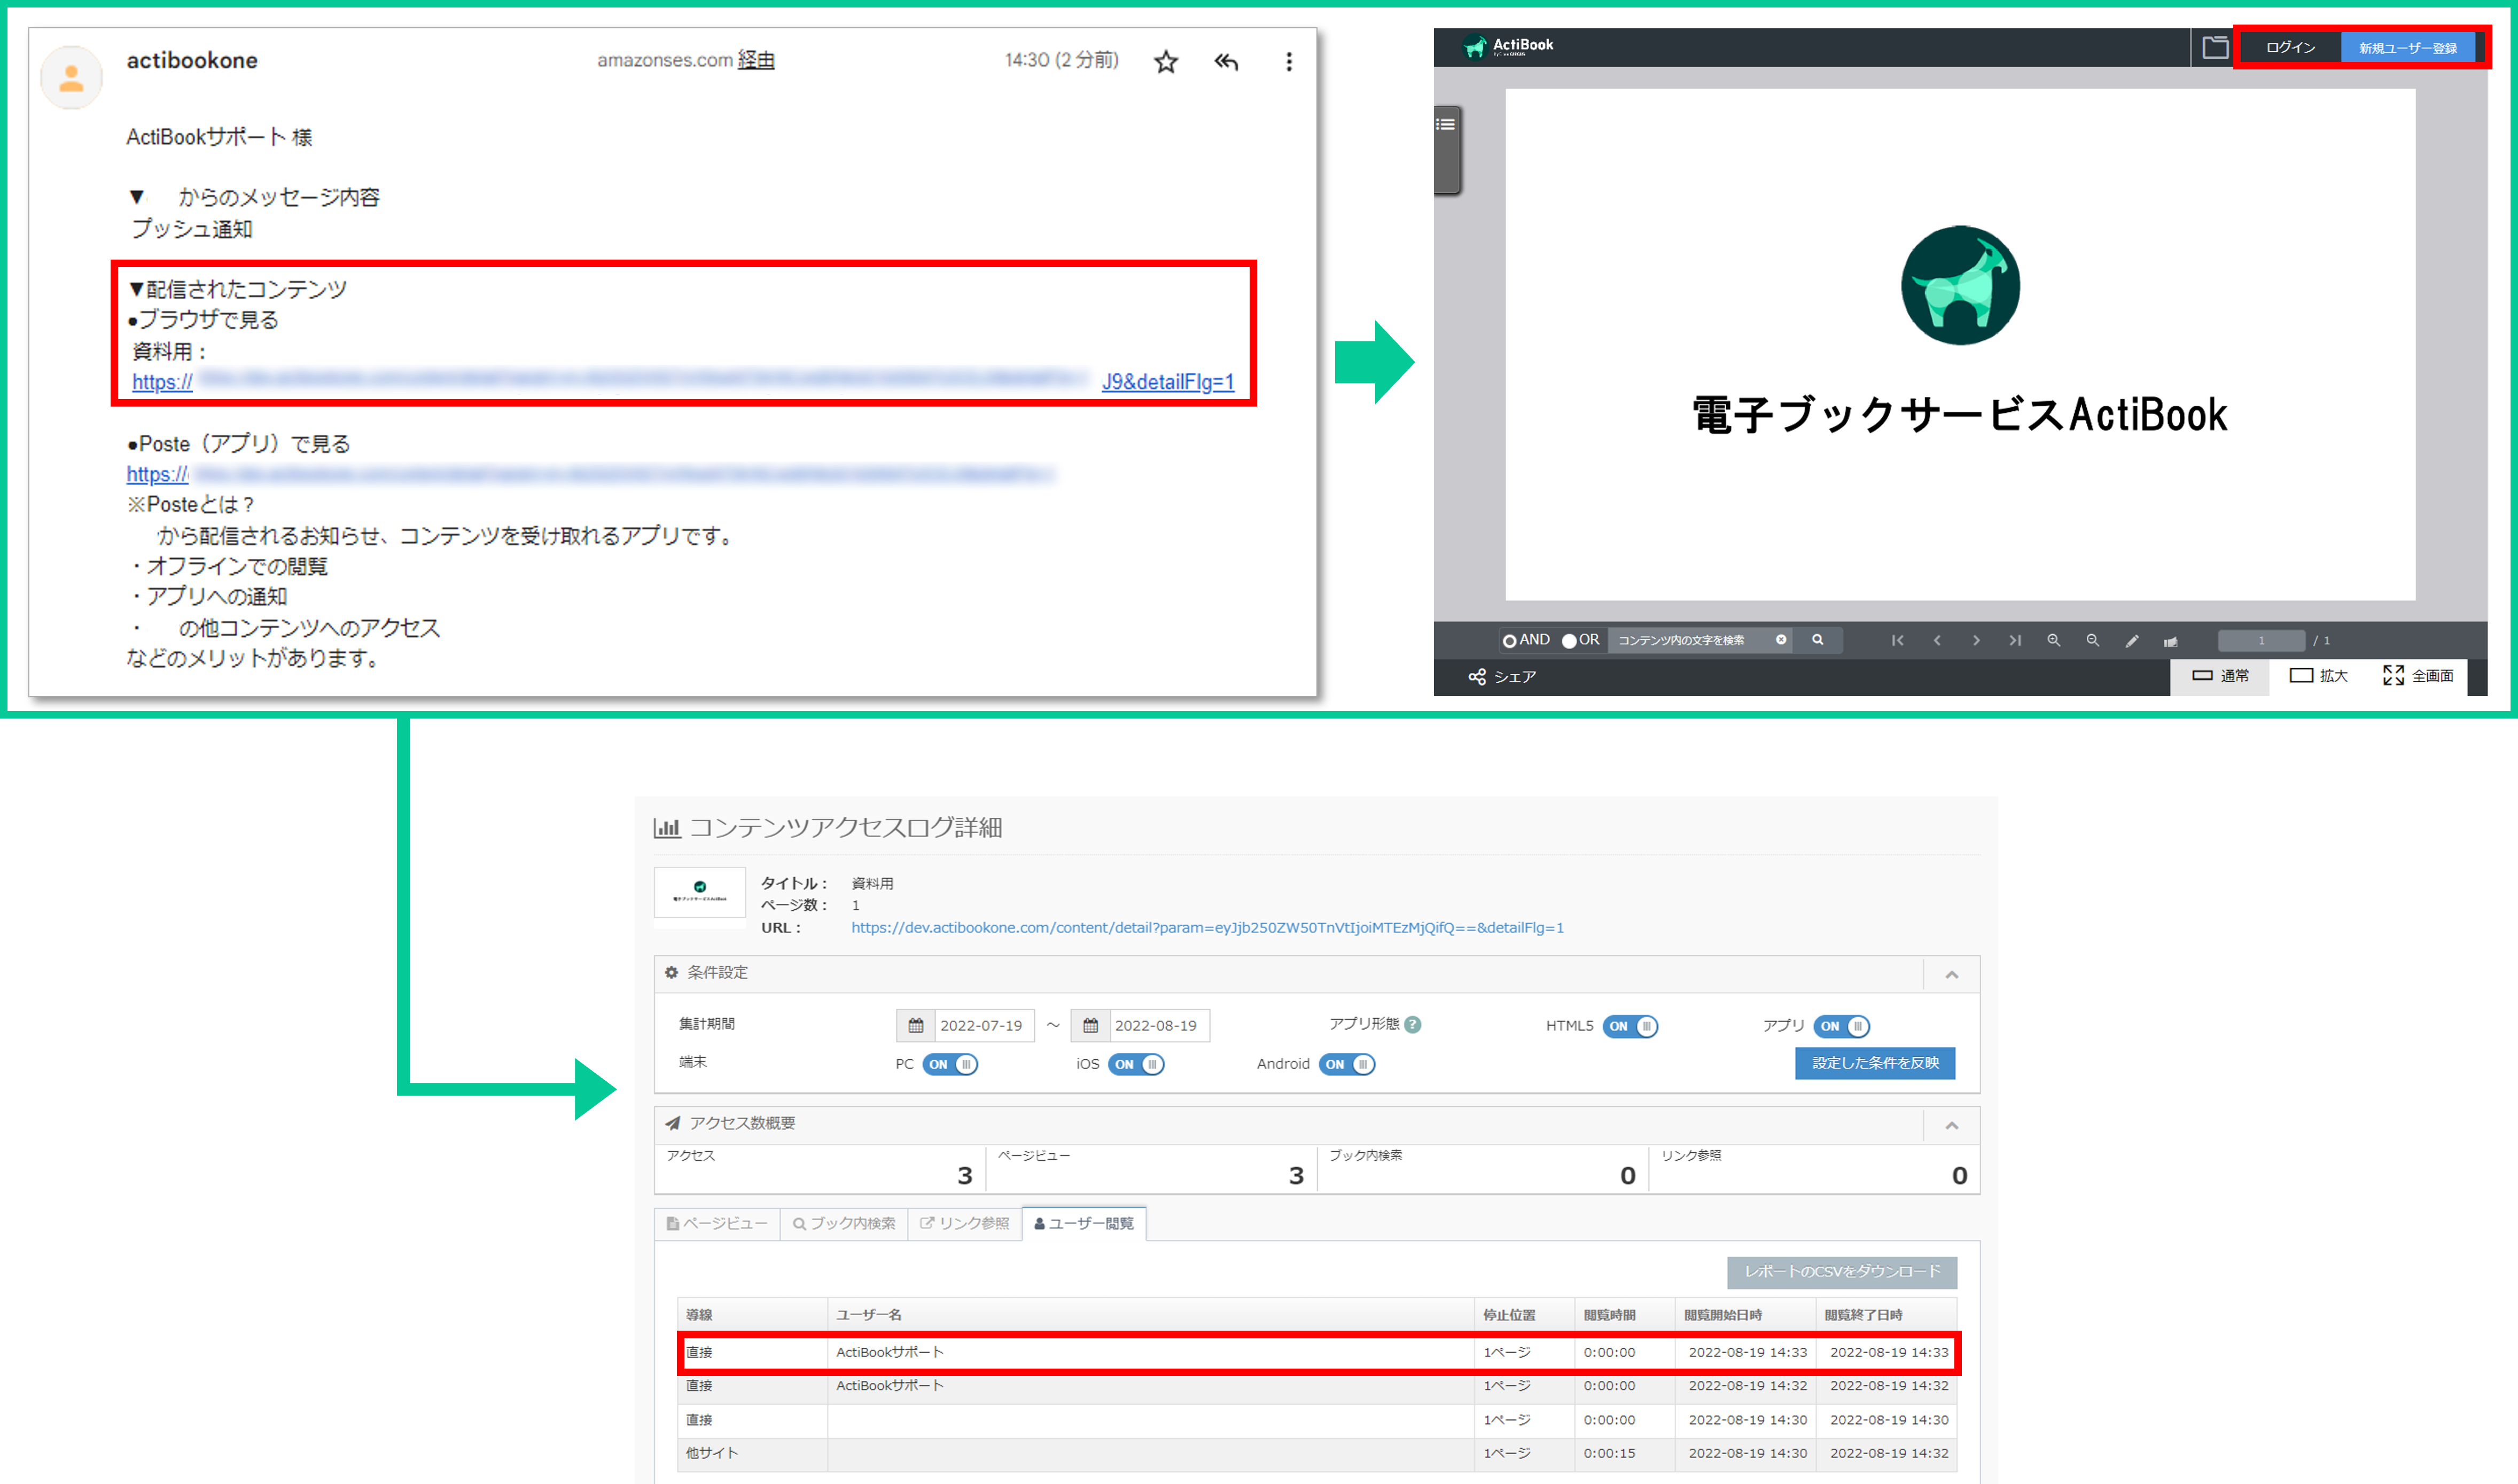The width and height of the screenshot is (2518, 1484).
Task: Toggle the iOS device ON switch
Action: [1136, 1064]
